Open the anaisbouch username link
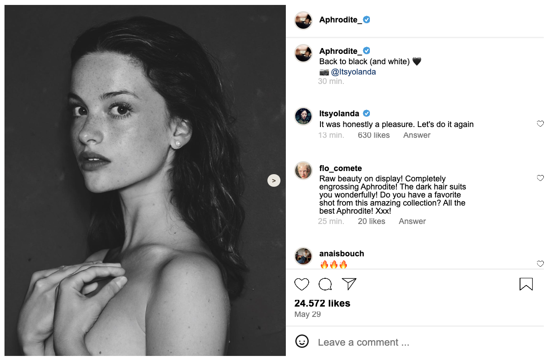Viewport: 551px width, 360px height. click(x=342, y=254)
